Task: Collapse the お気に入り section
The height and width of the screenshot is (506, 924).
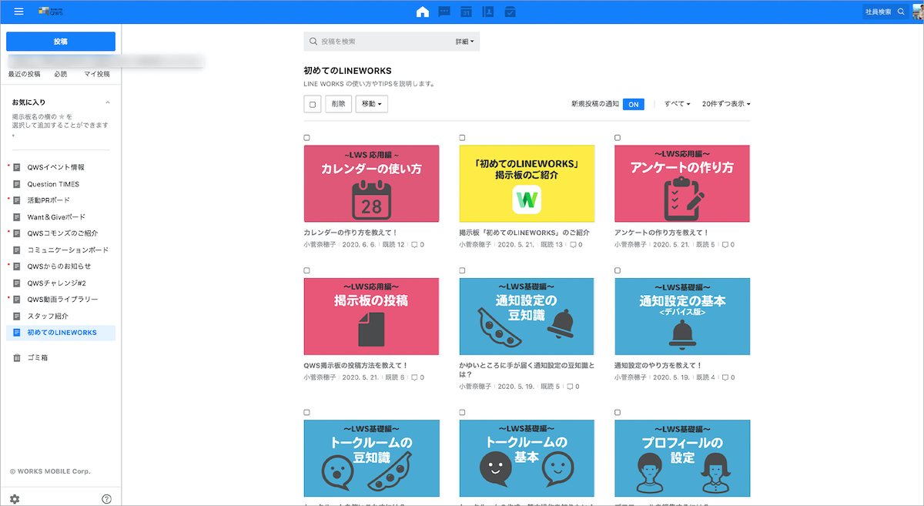Action: (x=107, y=102)
